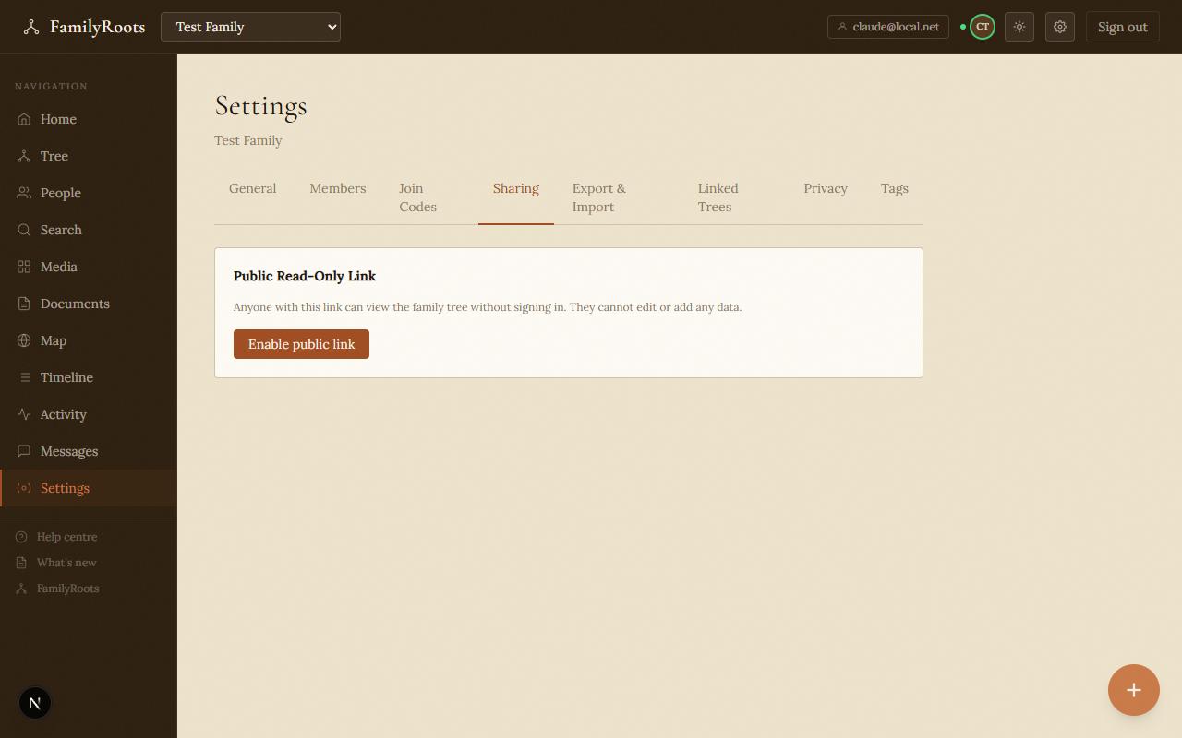Click the 'Anyone with this link' description text

click(x=488, y=307)
